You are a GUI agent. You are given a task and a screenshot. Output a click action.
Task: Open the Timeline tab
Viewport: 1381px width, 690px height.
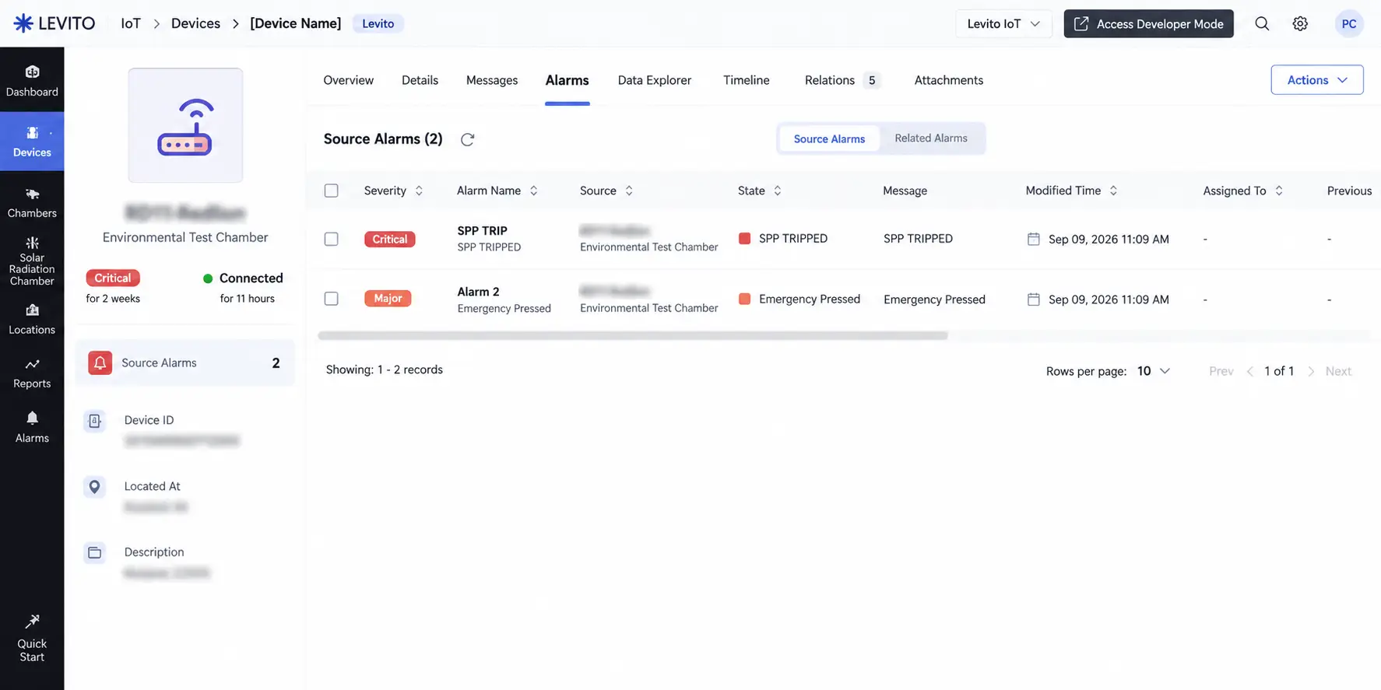[746, 80]
